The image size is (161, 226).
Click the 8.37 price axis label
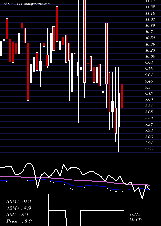(x=149, y=124)
